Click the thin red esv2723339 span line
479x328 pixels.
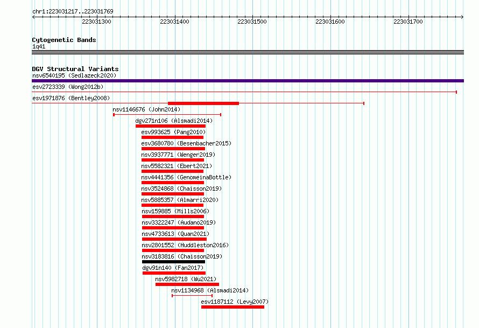tap(244, 92)
